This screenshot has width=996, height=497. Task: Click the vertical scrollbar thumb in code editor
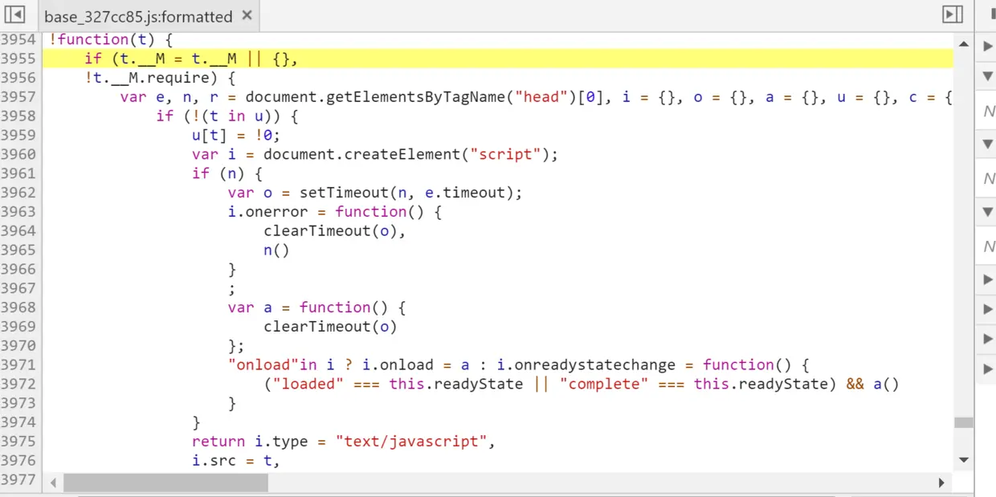964,422
